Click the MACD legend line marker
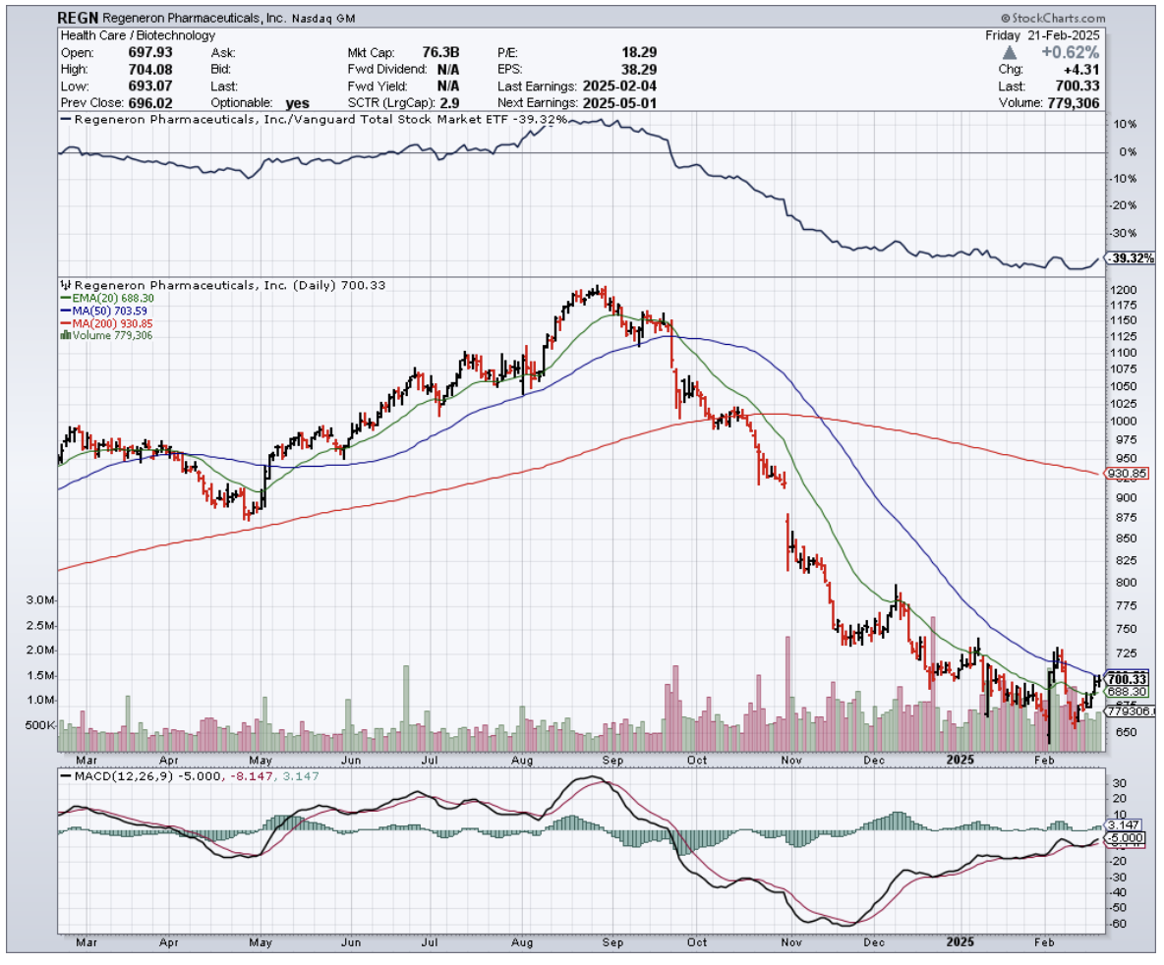1164x965 pixels. [x=66, y=775]
